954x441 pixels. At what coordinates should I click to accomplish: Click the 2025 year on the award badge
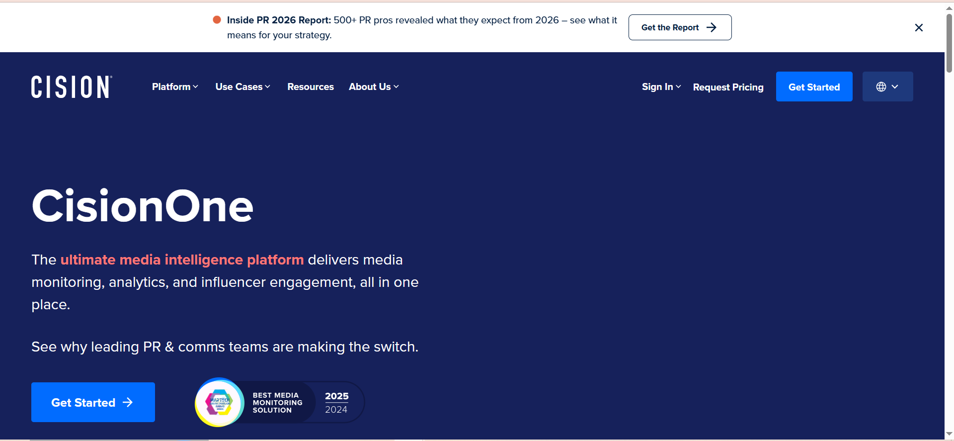[x=337, y=396]
